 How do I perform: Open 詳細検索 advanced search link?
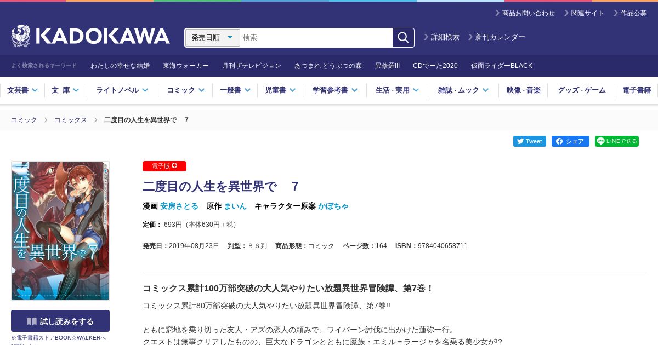pyautogui.click(x=442, y=37)
